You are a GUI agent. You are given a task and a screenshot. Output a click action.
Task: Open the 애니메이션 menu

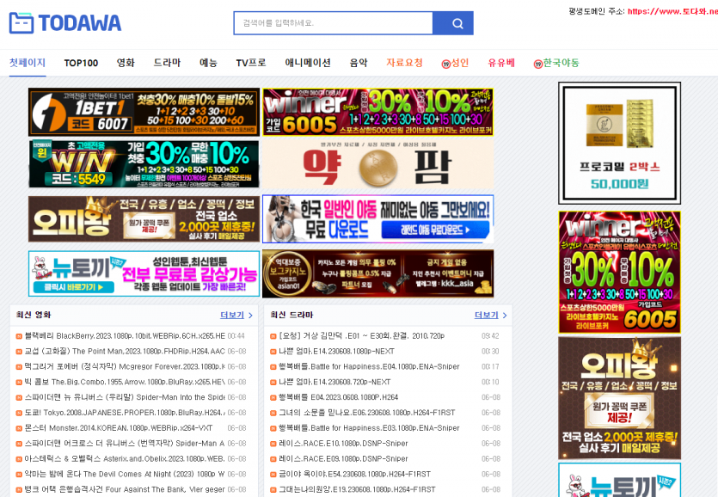[x=308, y=63]
